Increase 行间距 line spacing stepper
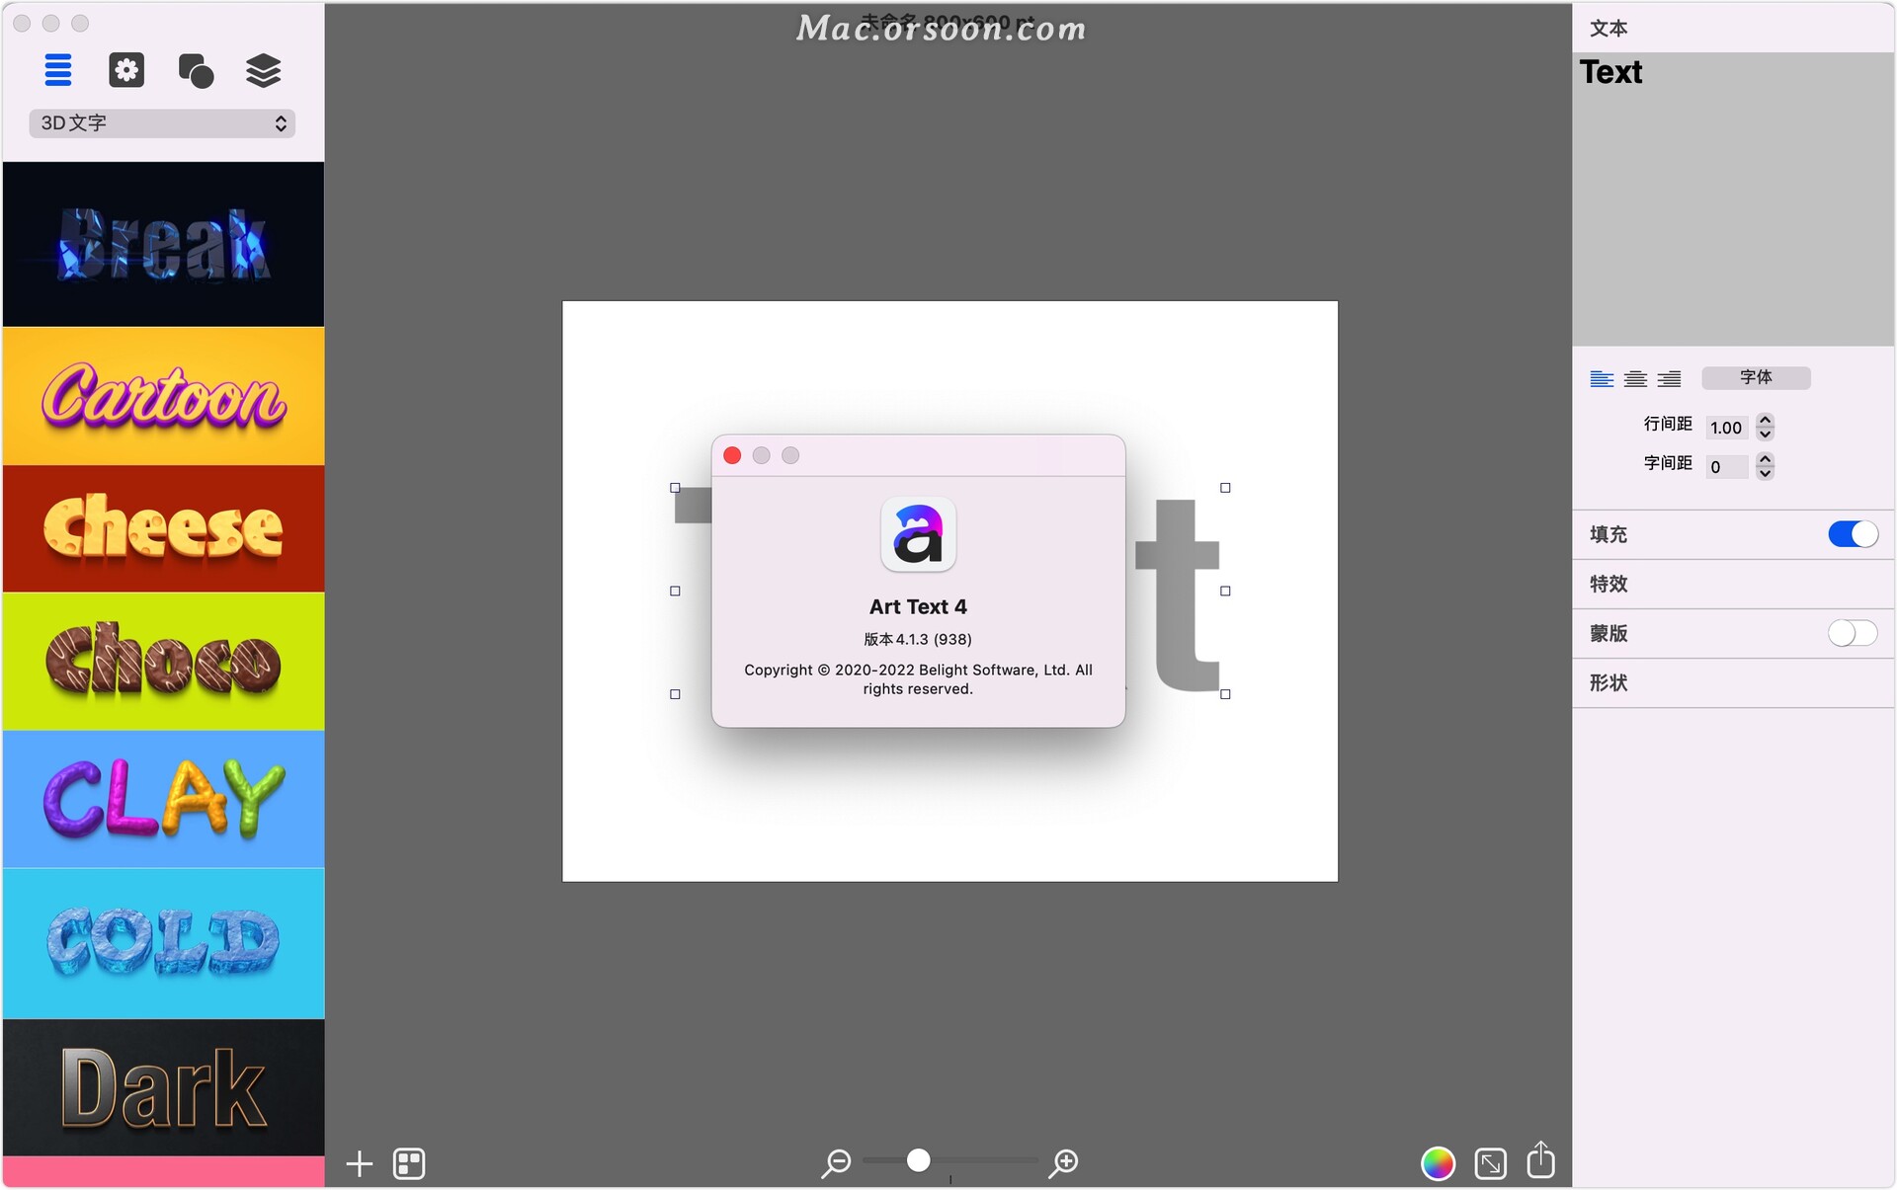Image resolution: width=1897 pixels, height=1190 pixels. pyautogui.click(x=1766, y=420)
